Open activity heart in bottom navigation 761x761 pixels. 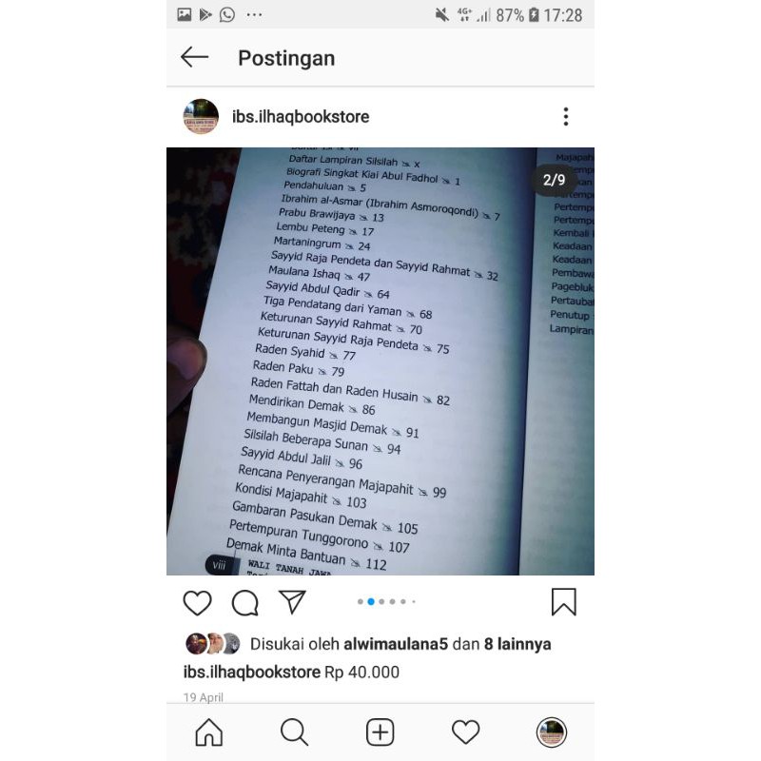pos(465,732)
